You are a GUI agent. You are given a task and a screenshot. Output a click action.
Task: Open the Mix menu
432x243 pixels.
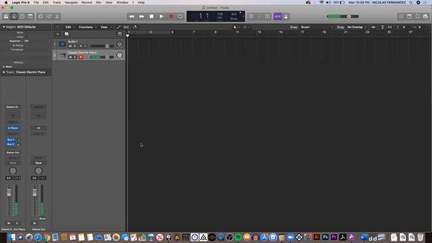(99, 3)
